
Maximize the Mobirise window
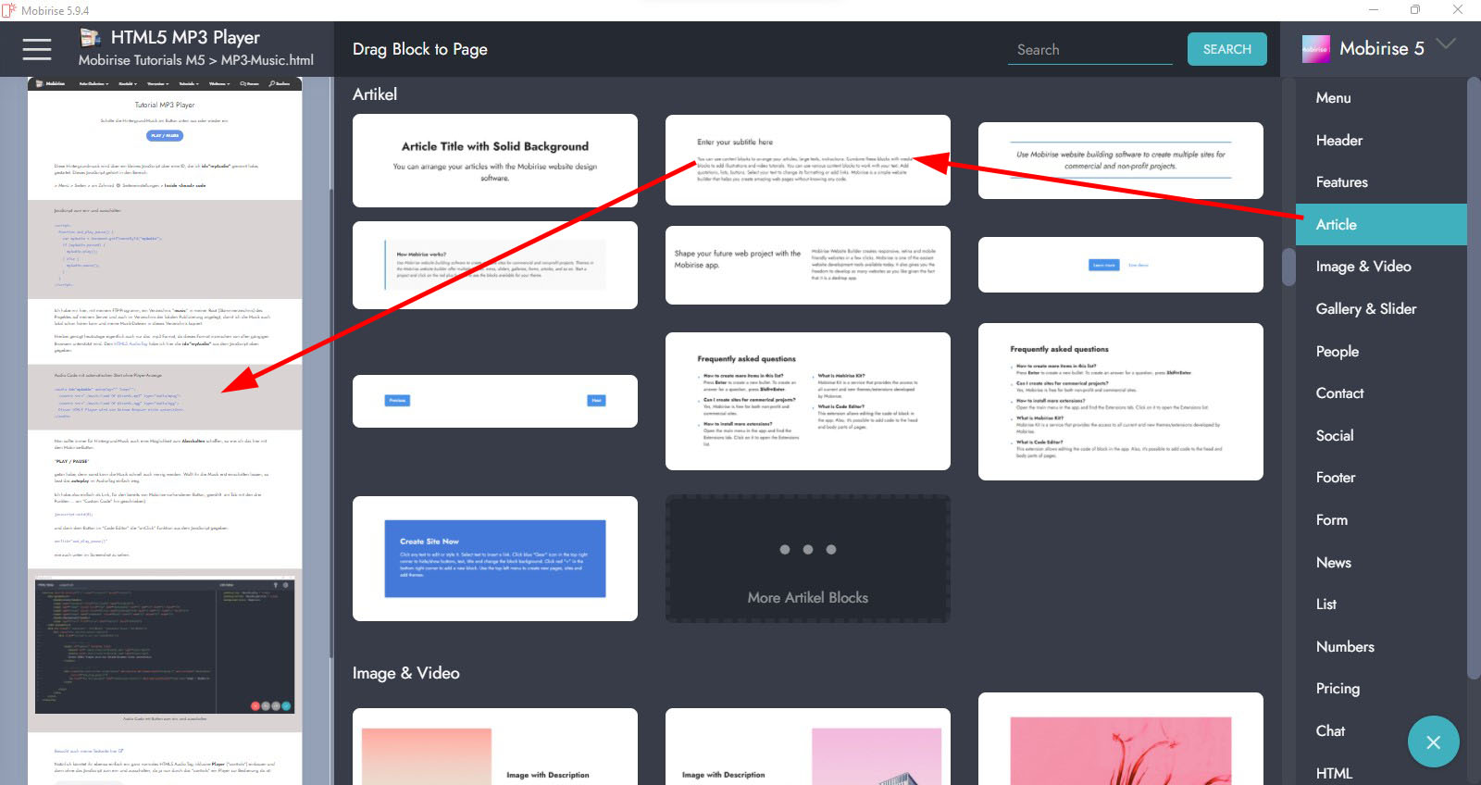click(x=1415, y=9)
